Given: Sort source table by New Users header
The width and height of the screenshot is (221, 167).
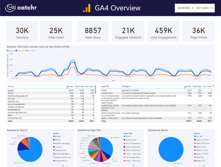Looking at the screenshot, I should [90, 87].
